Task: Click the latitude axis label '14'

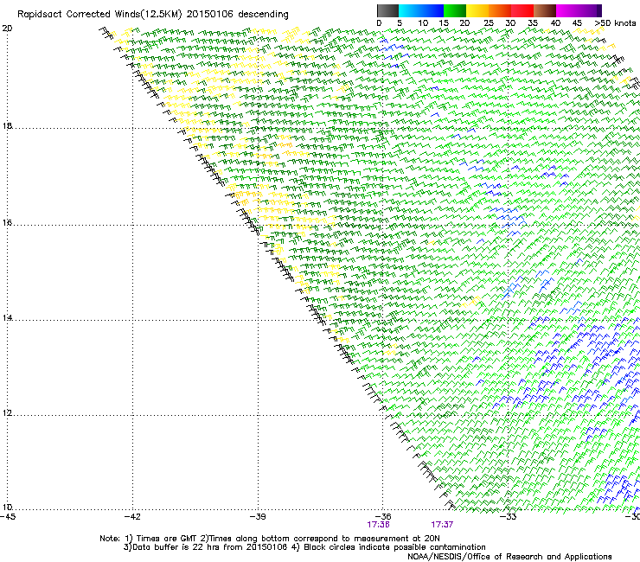Action: (x=7, y=317)
